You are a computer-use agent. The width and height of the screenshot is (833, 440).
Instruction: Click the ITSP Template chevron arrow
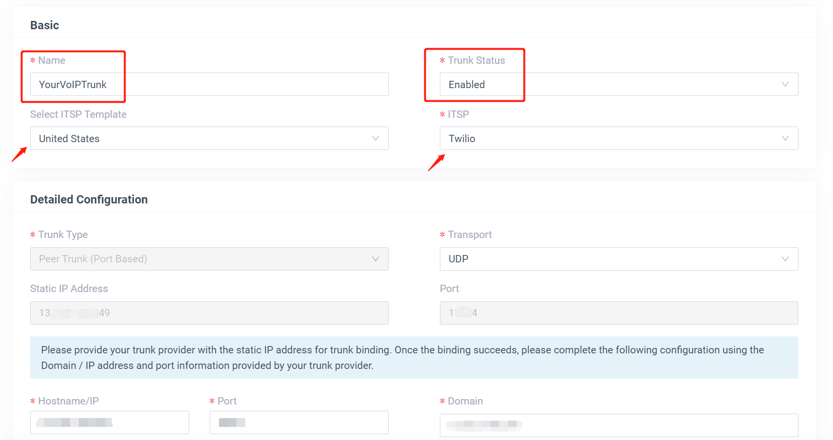point(375,138)
